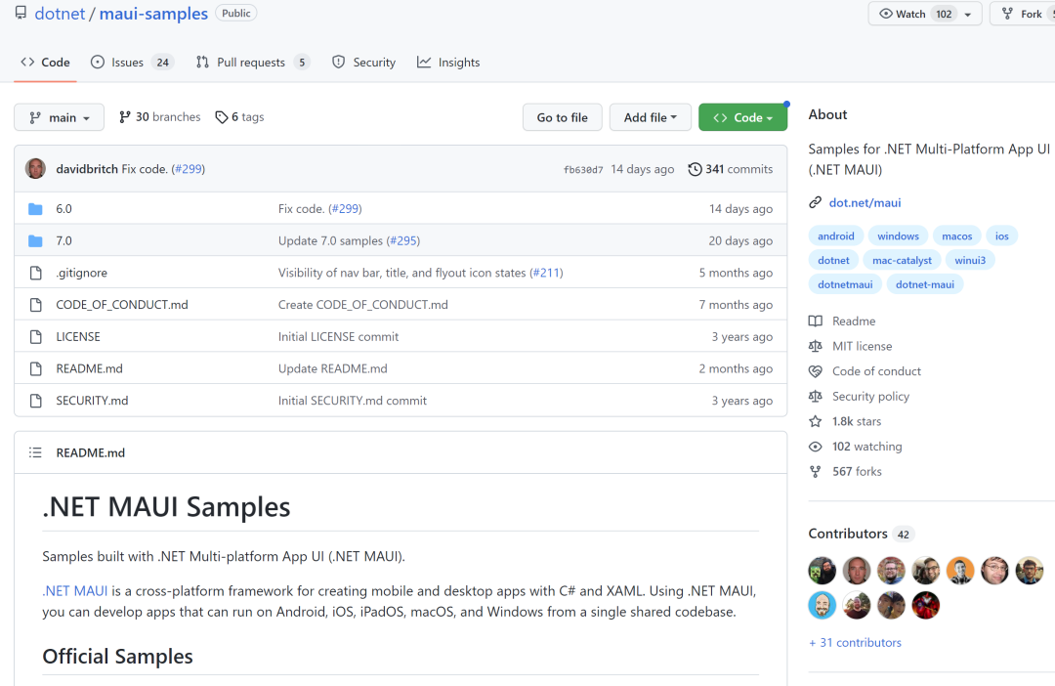Click the macos topic tag

[956, 236]
